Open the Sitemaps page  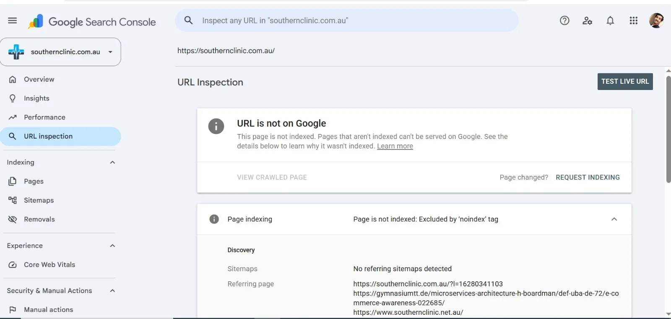click(x=60, y=200)
